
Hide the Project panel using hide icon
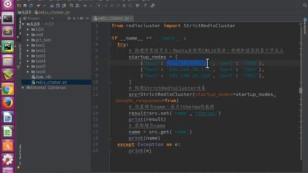[88, 18]
